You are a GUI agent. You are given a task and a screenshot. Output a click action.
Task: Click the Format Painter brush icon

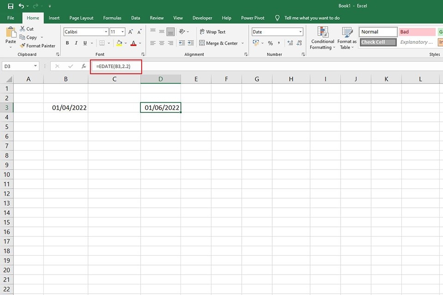coord(23,46)
